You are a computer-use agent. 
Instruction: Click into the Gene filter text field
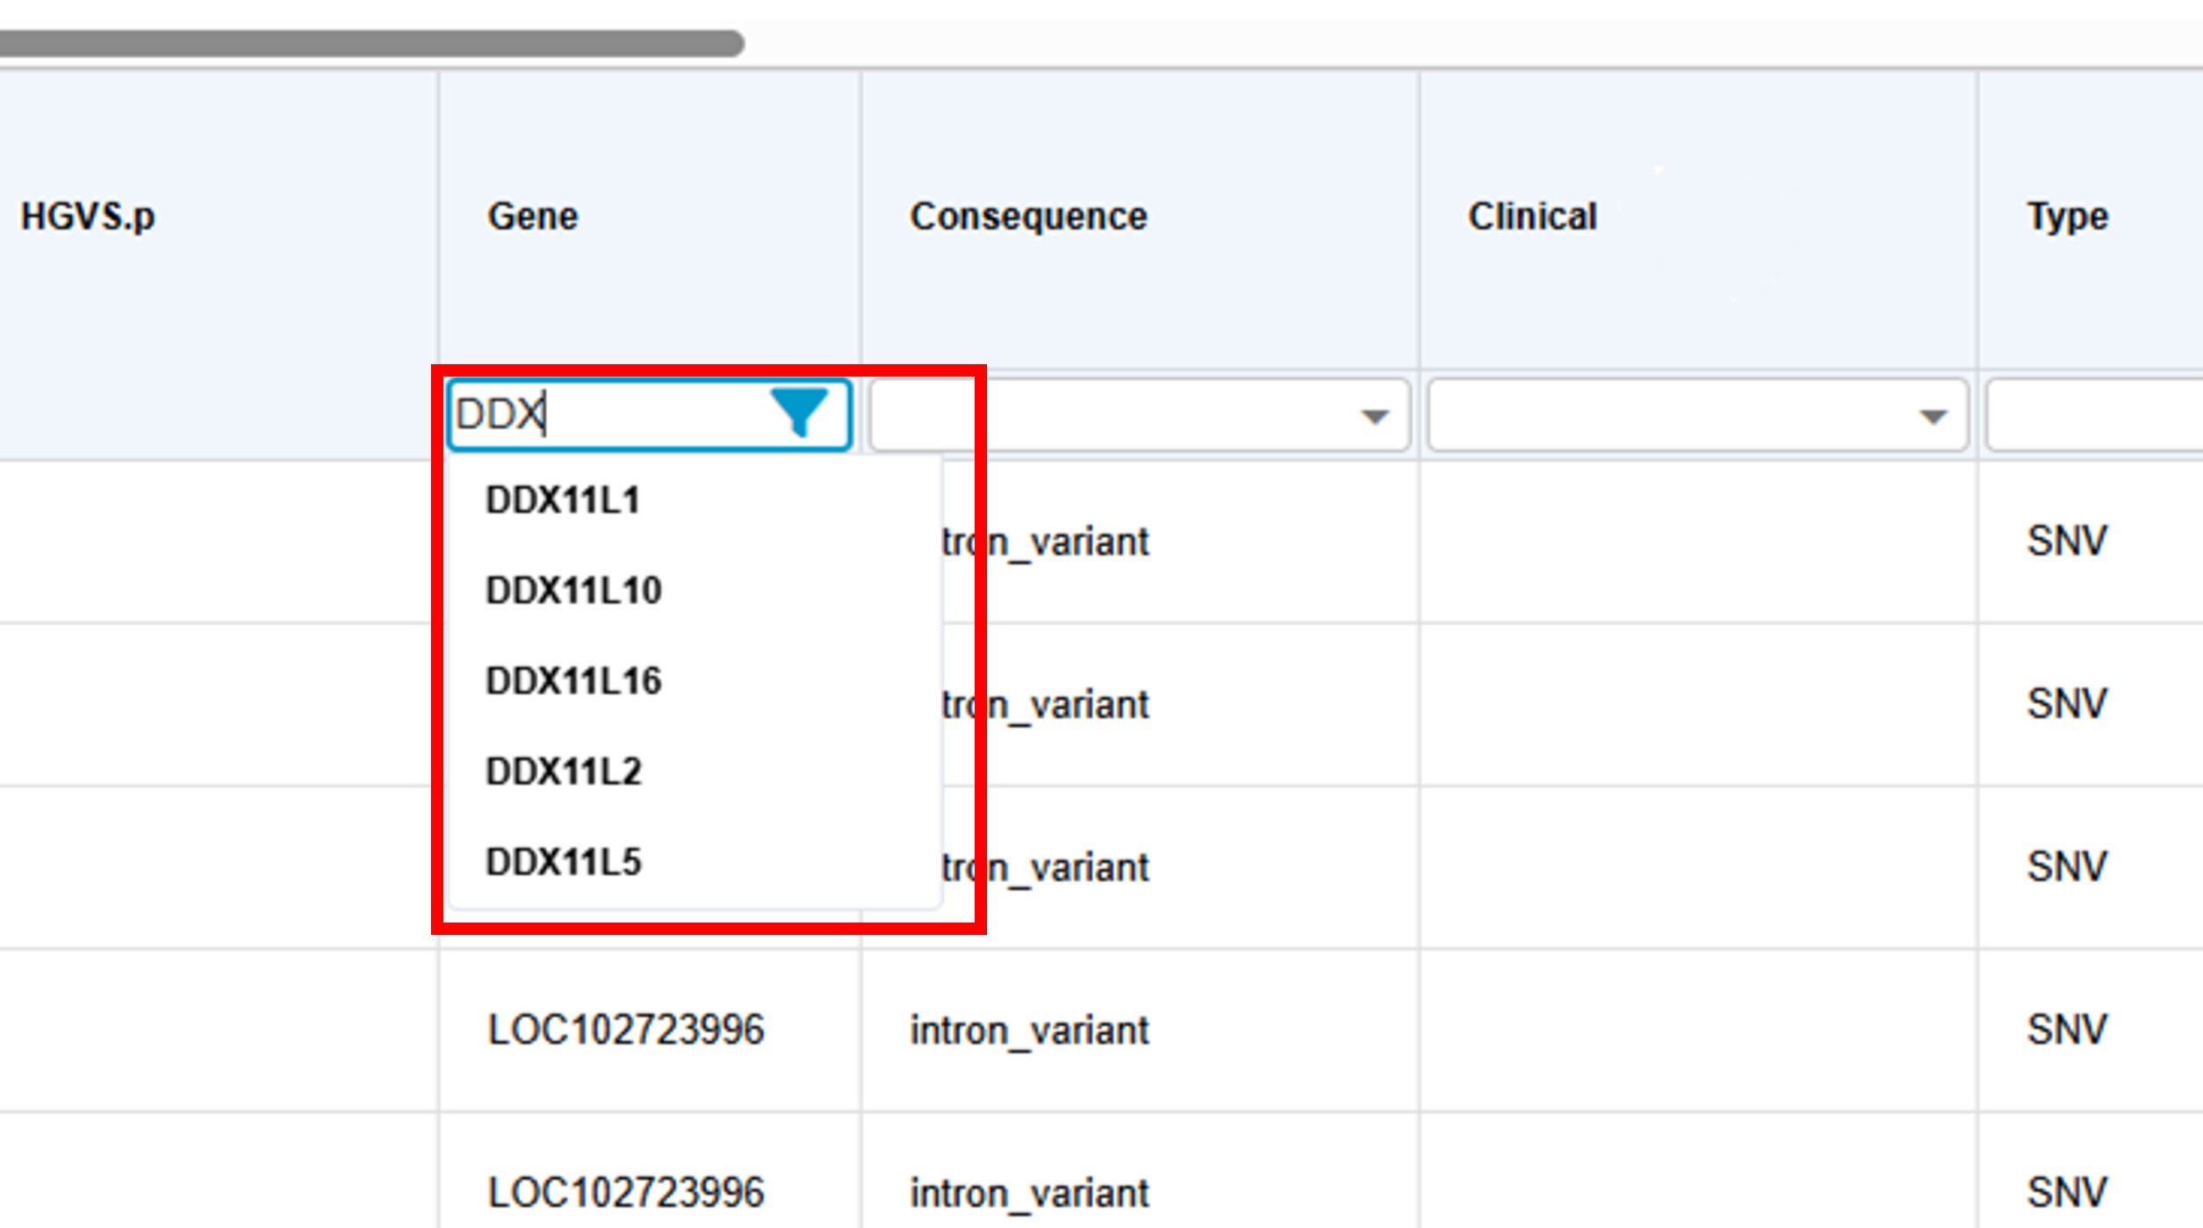606,414
